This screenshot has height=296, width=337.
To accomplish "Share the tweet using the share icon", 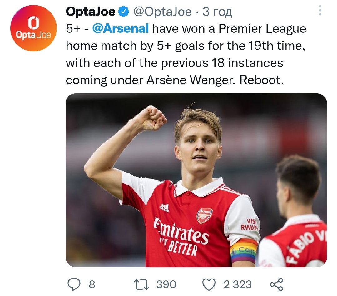I will coord(276,284).
